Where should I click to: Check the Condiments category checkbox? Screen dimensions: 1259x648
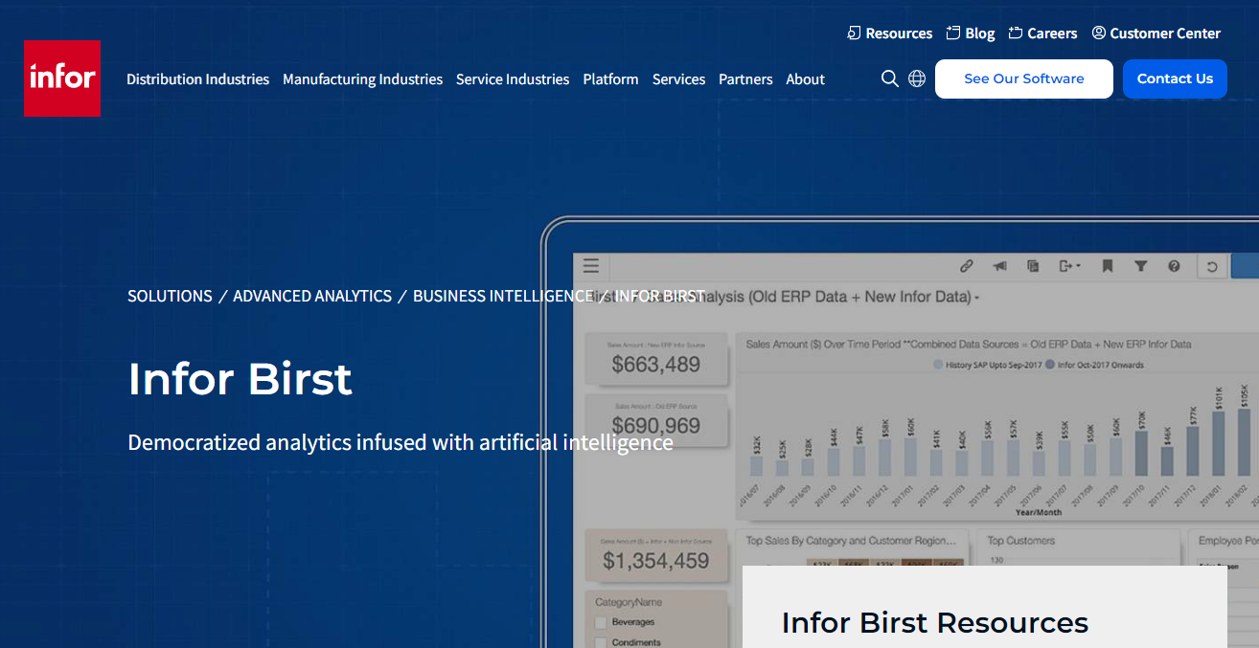(601, 642)
